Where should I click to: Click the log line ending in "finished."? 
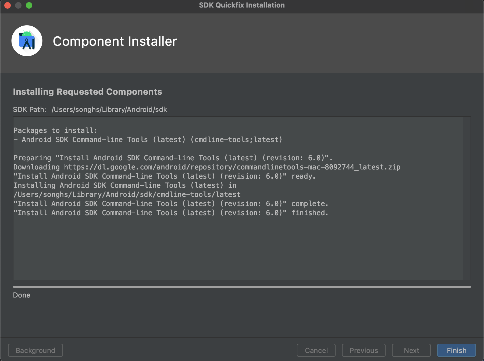171,213
